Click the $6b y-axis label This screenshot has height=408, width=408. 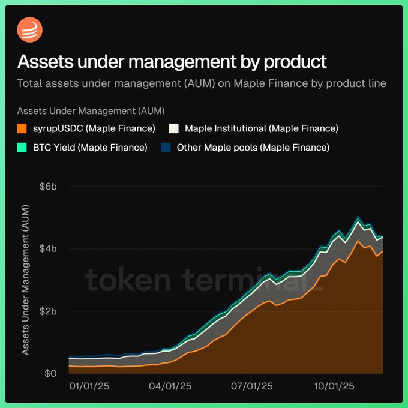coord(47,187)
